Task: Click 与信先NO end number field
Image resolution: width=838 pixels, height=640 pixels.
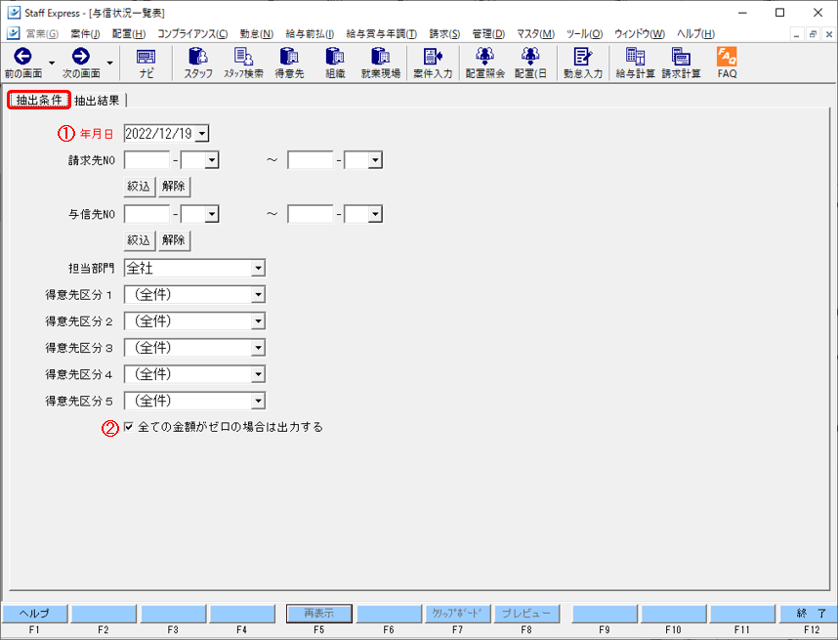Action: (x=311, y=214)
